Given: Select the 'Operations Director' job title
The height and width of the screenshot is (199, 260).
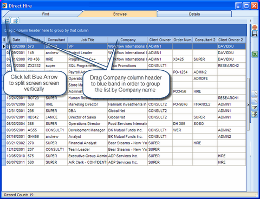Looking at the screenshot, I should tap(88, 124).
